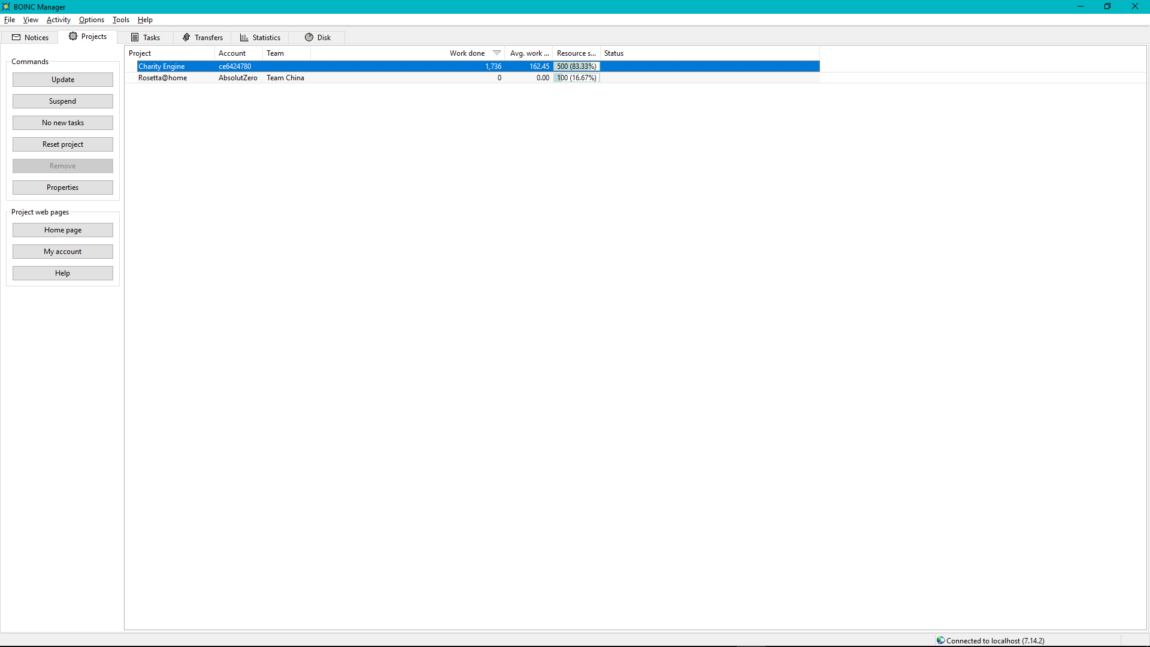Image resolution: width=1150 pixels, height=647 pixels.
Task: Restore down the BOINC Manager window
Action: (1107, 7)
